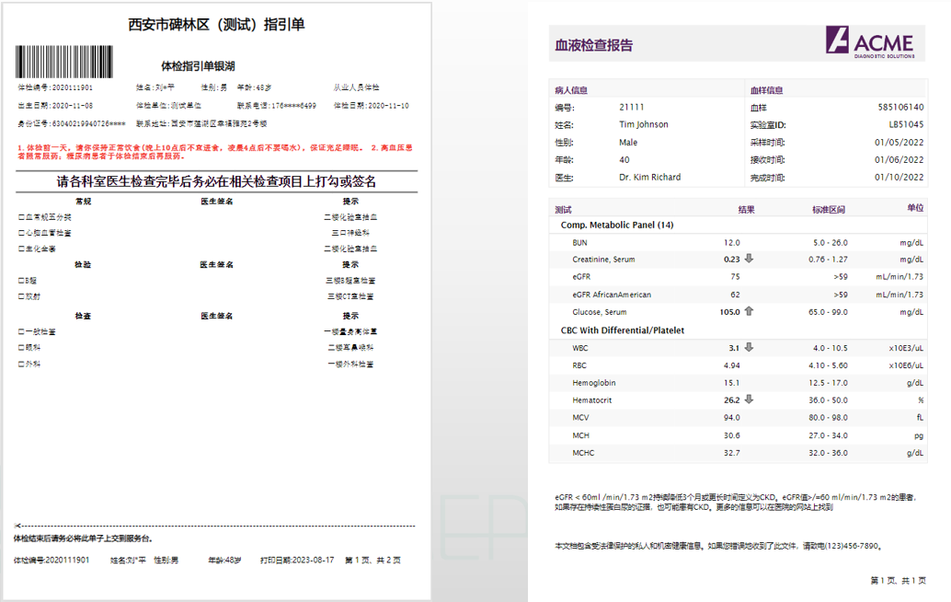Click the up arrow beside Glucose result
Image resolution: width=951 pixels, height=602 pixels.
click(749, 311)
